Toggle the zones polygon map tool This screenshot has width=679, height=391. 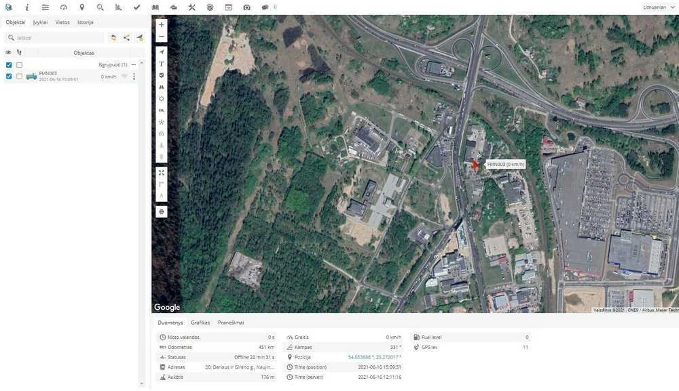click(162, 98)
